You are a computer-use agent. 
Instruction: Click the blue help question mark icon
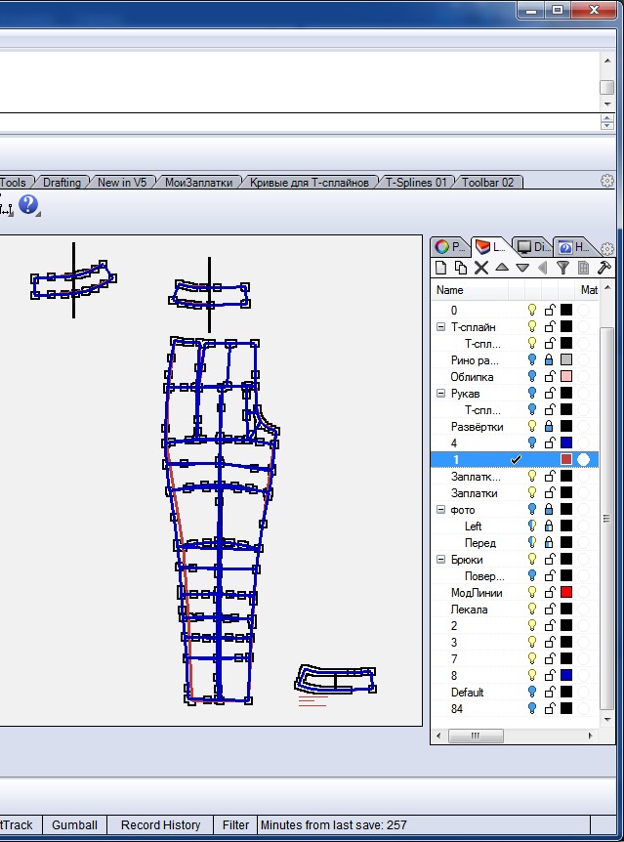[28, 204]
